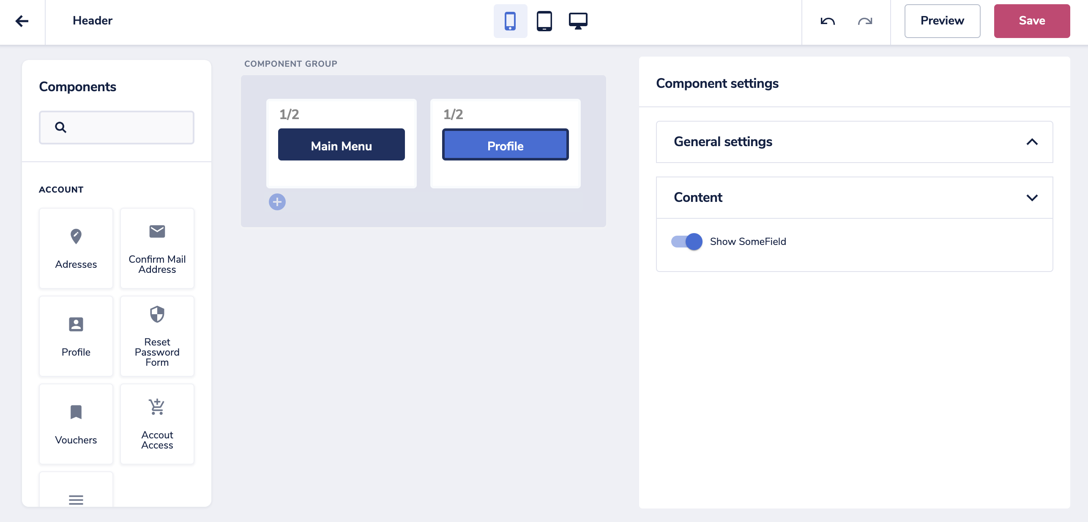Toggle the Show SomeField switch
This screenshot has height=522, width=1088.
686,242
